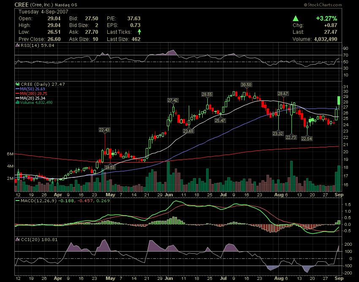The height and width of the screenshot is (282, 359).
Task: Click the MA(50) 26.69 legend text
Action: point(33,89)
